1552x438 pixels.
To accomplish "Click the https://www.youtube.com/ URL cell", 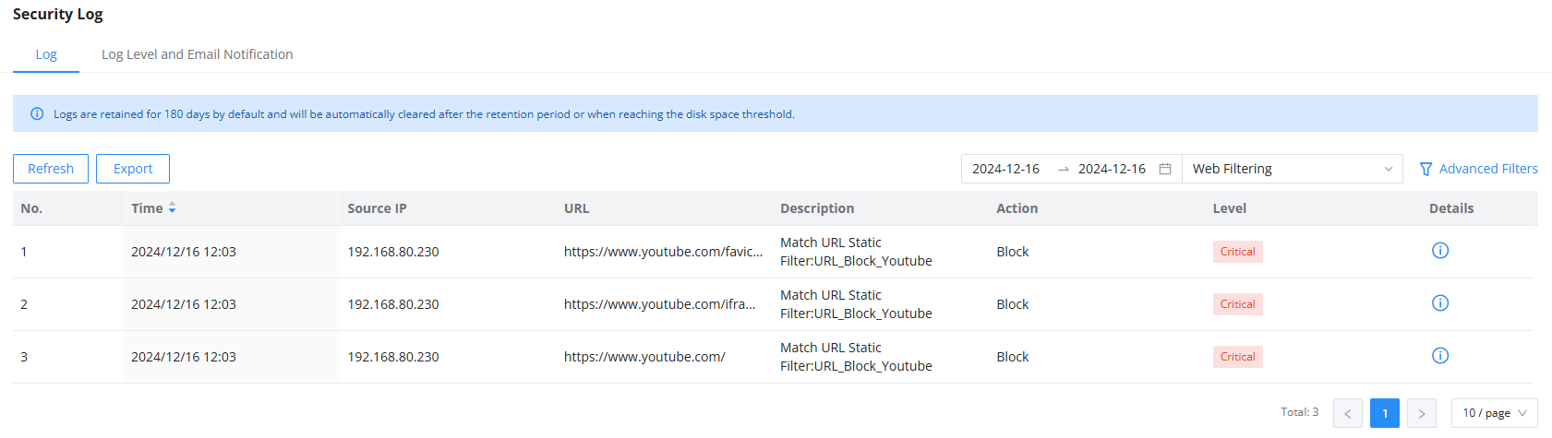I will [644, 357].
